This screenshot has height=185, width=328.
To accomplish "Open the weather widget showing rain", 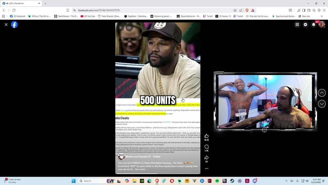I will [x=12, y=181].
